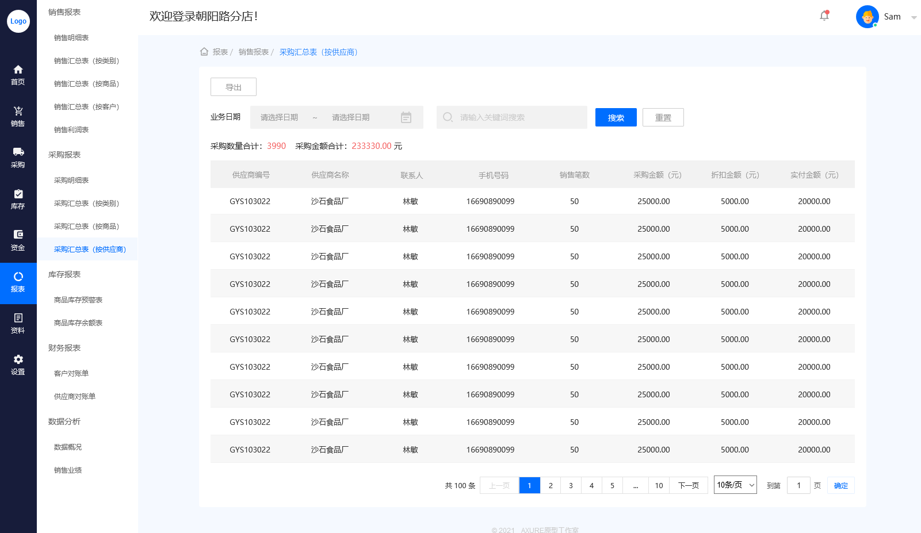Click purchase amount total 233330.00
This screenshot has width=921, height=533.
coord(372,146)
